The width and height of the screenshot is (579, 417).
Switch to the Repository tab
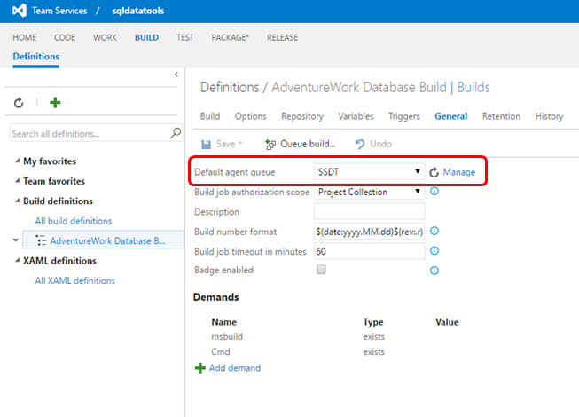click(x=302, y=116)
